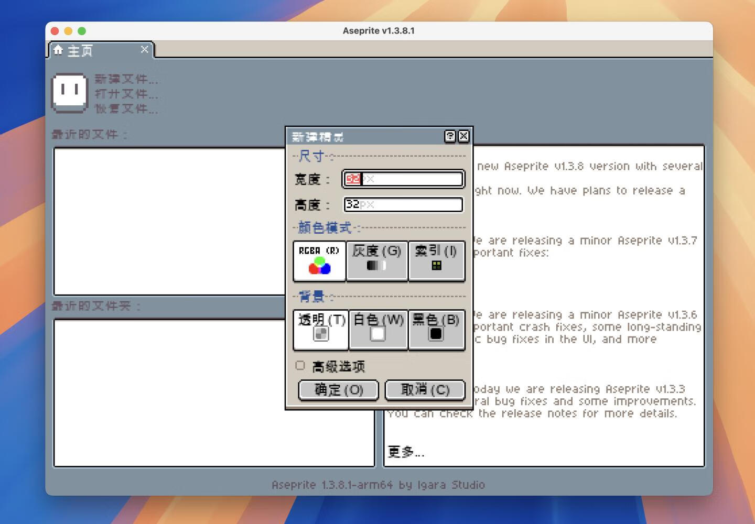Click the macOS red close window button
This screenshot has height=524, width=755.
pos(55,31)
